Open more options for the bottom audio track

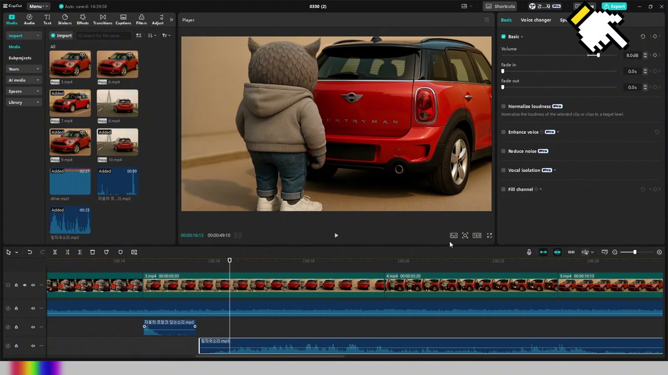click(41, 346)
